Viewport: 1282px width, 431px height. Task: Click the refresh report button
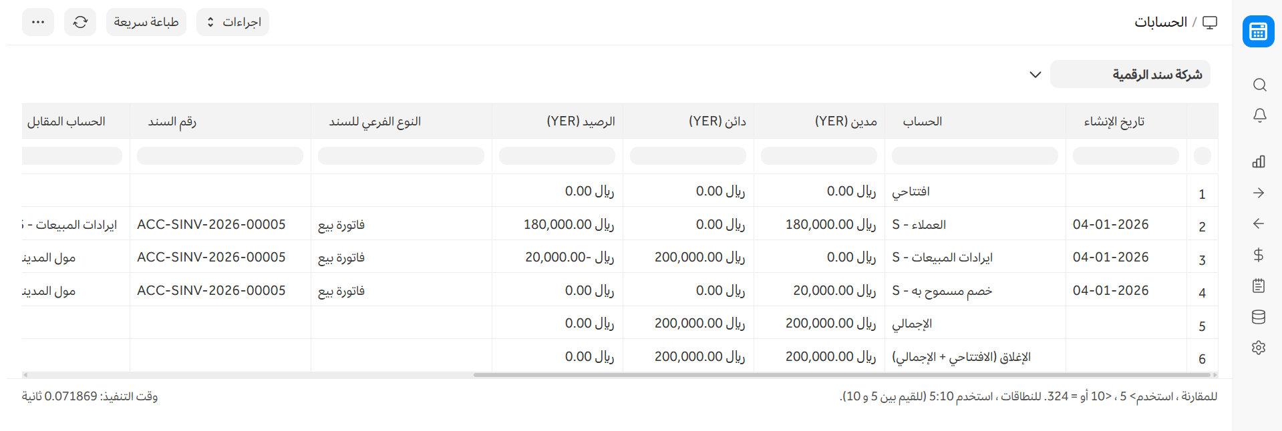[x=80, y=22]
